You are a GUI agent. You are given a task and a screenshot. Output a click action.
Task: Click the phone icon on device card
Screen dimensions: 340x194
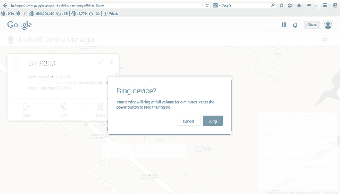tap(16, 63)
